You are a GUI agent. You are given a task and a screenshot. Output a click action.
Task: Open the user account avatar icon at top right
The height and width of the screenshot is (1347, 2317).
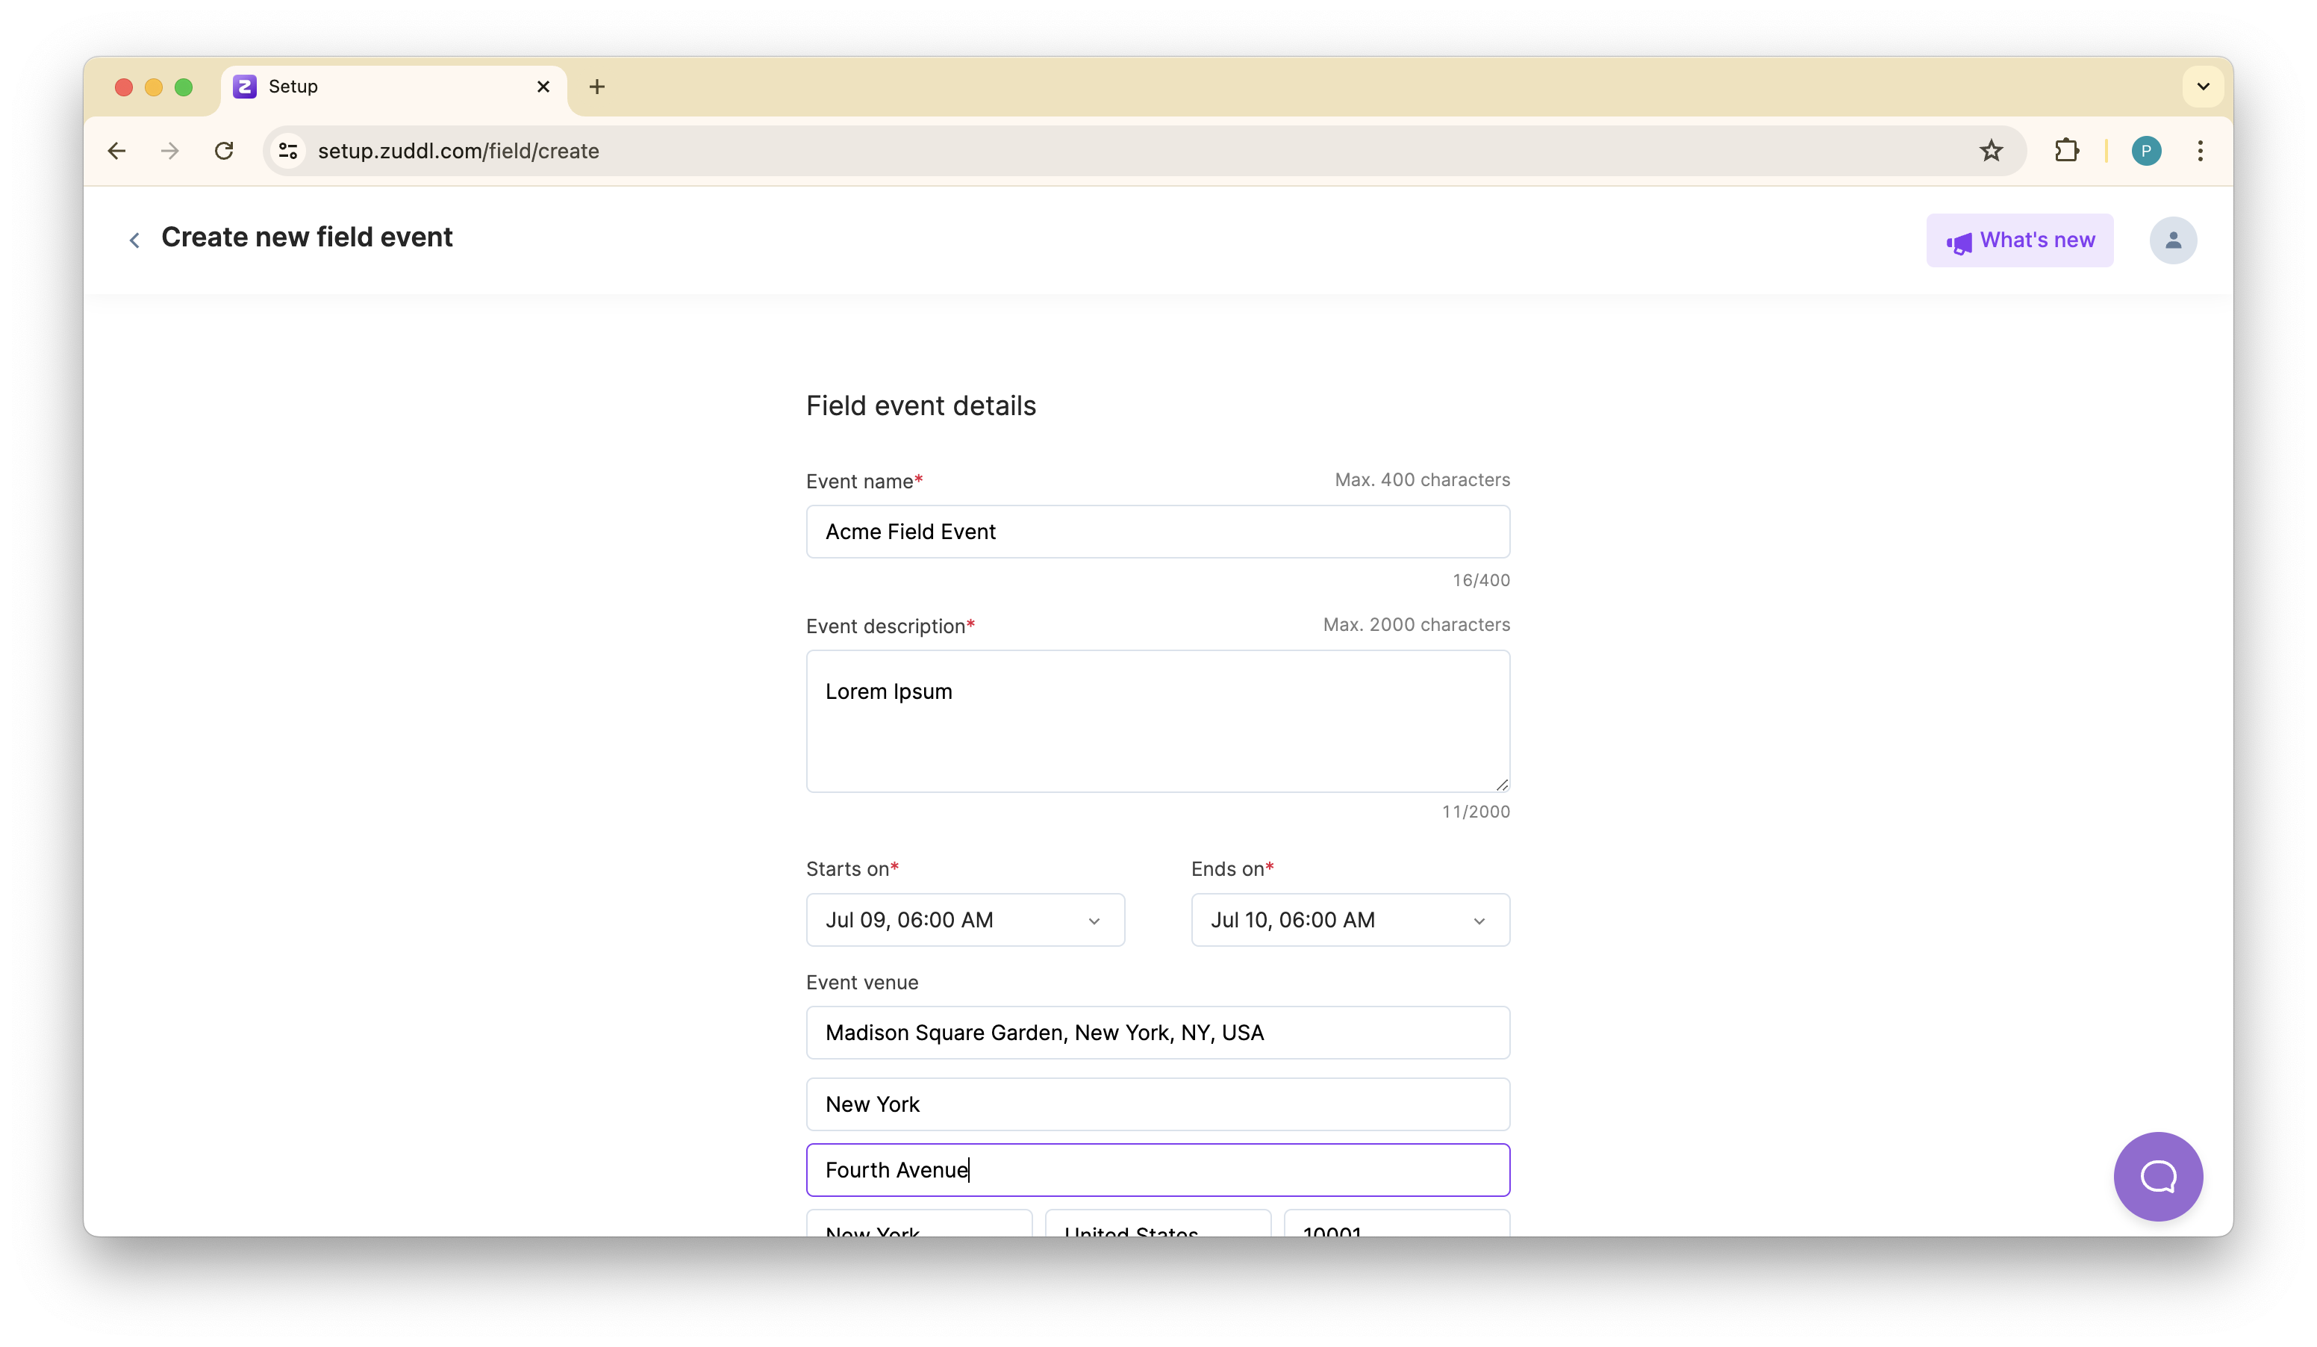[2173, 240]
